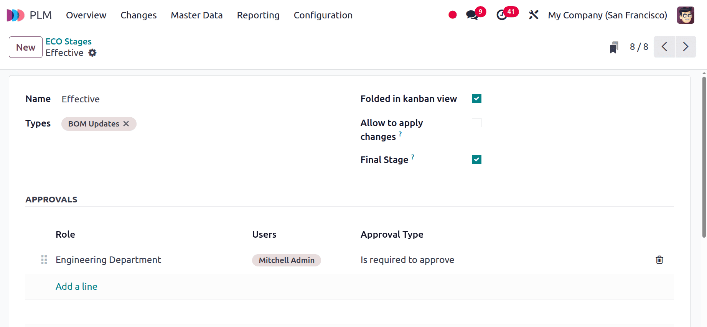Click the red recording status dot
This screenshot has width=707, height=327.
click(453, 15)
